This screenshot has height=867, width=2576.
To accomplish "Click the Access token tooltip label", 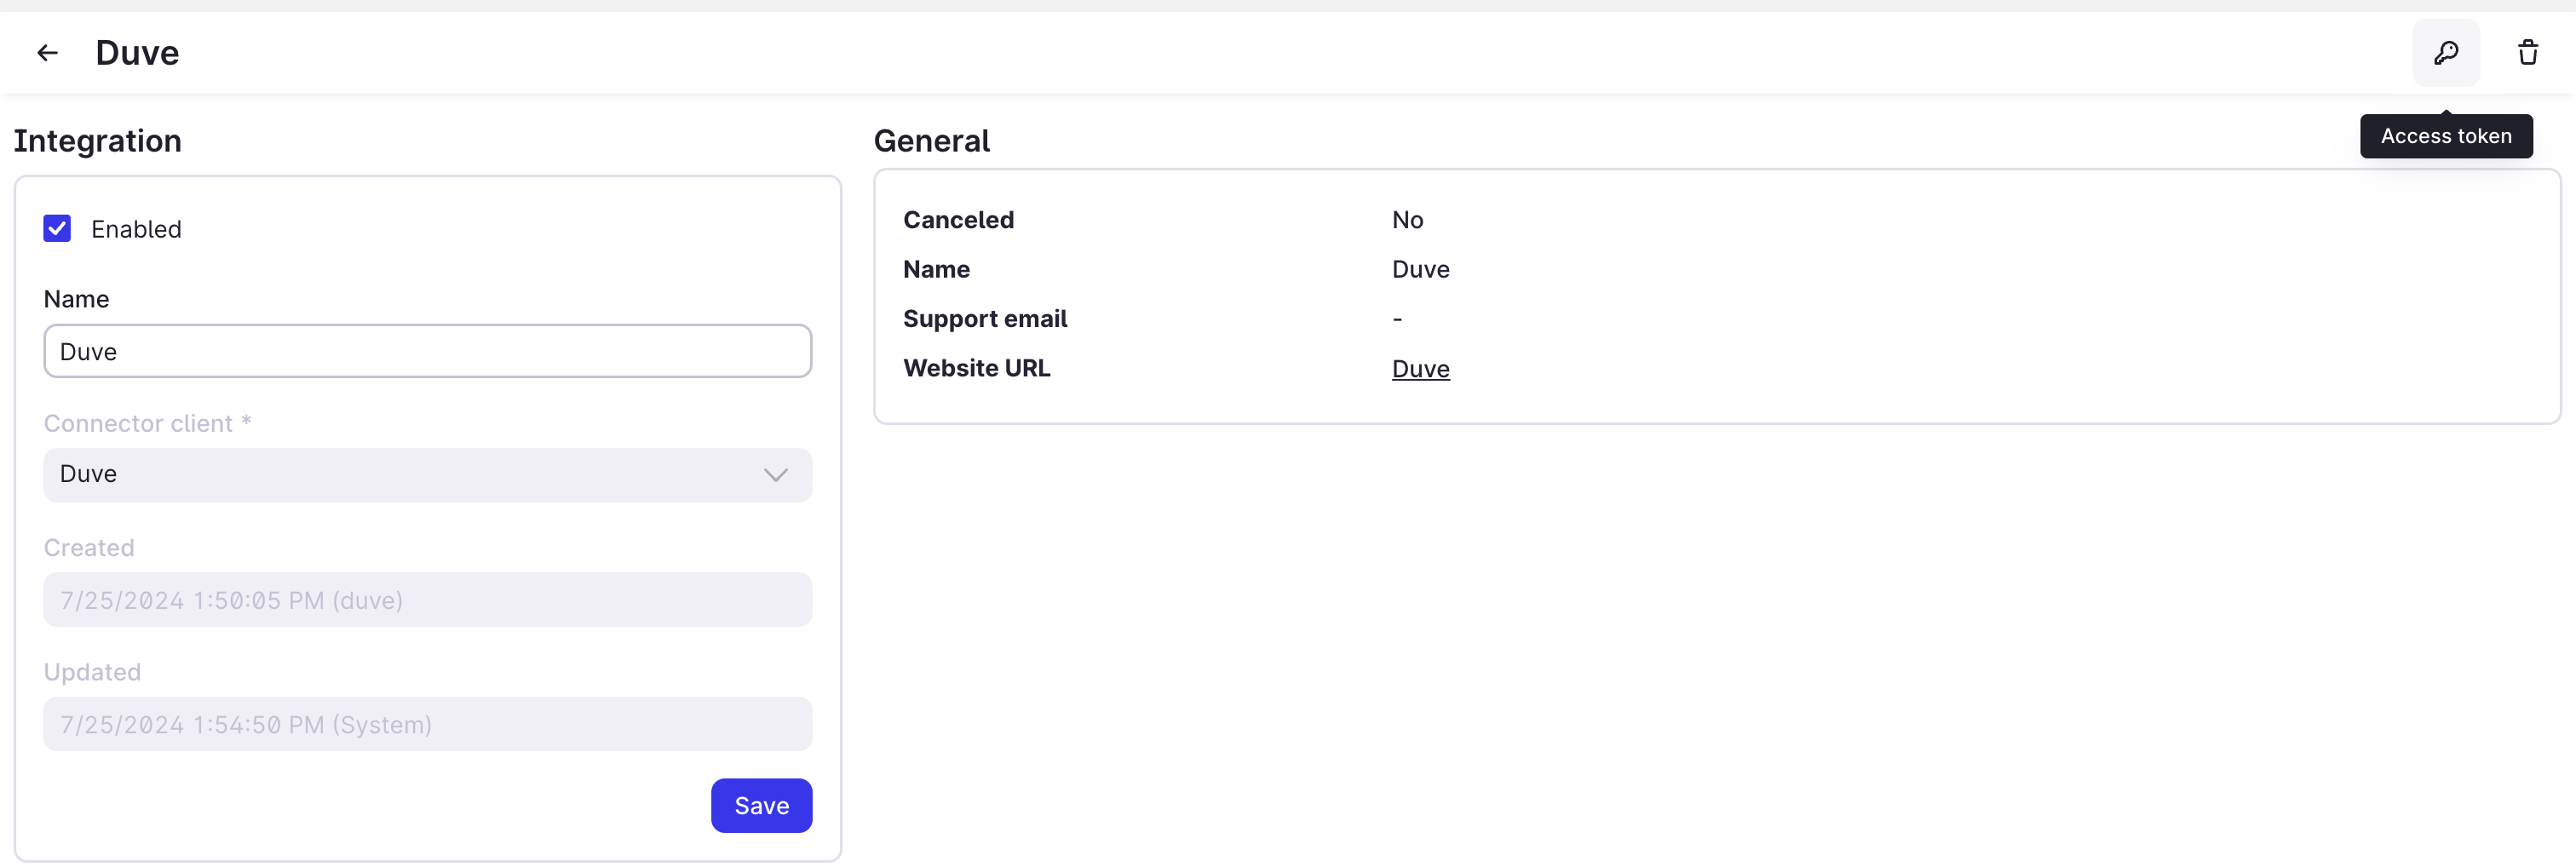I will (x=2446, y=135).
